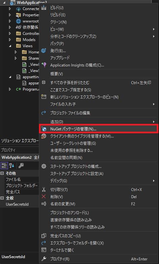
Task: Select NuGet パッケージの管理(N)...
Action: [x=99, y=129]
